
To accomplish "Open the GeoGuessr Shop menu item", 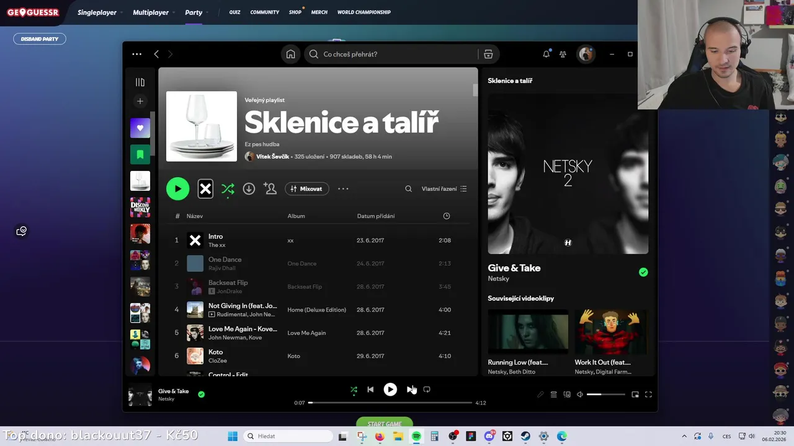I will tap(295, 12).
